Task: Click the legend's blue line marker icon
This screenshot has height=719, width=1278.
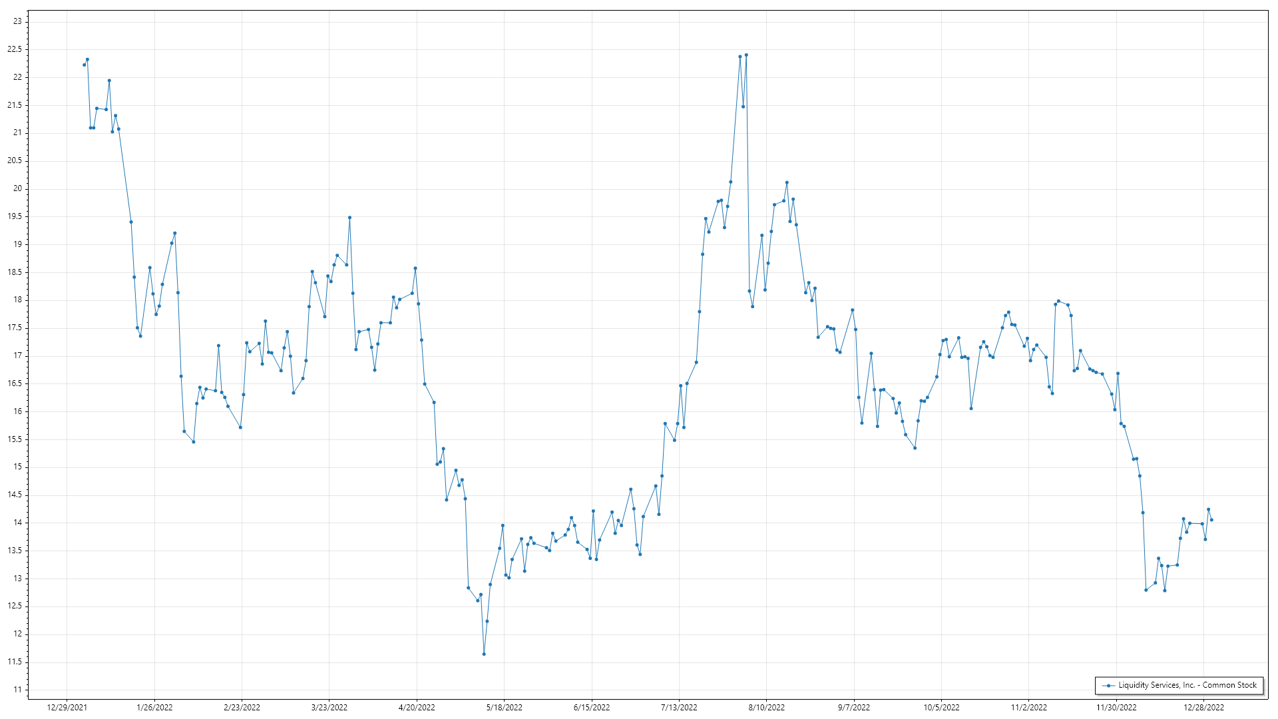Action: tap(1108, 686)
